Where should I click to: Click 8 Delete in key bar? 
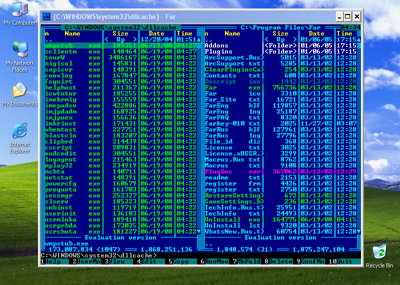[278, 261]
